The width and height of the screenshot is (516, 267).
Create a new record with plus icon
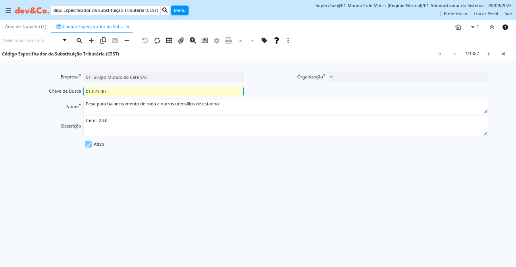click(91, 40)
